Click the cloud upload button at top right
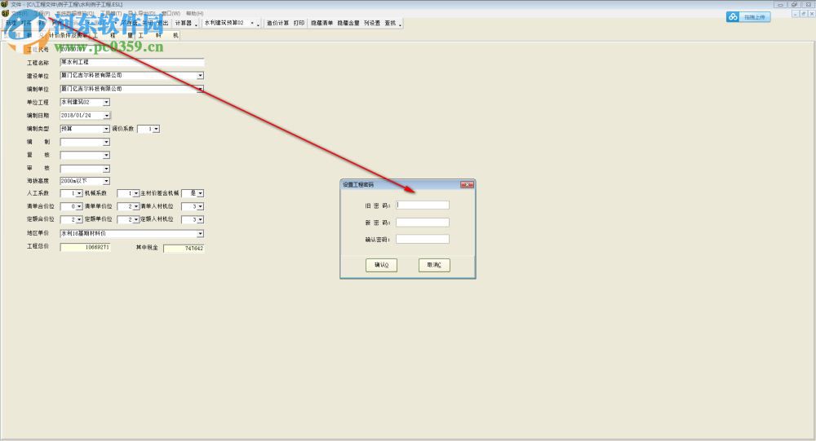This screenshot has height=441, width=816. 748,17
